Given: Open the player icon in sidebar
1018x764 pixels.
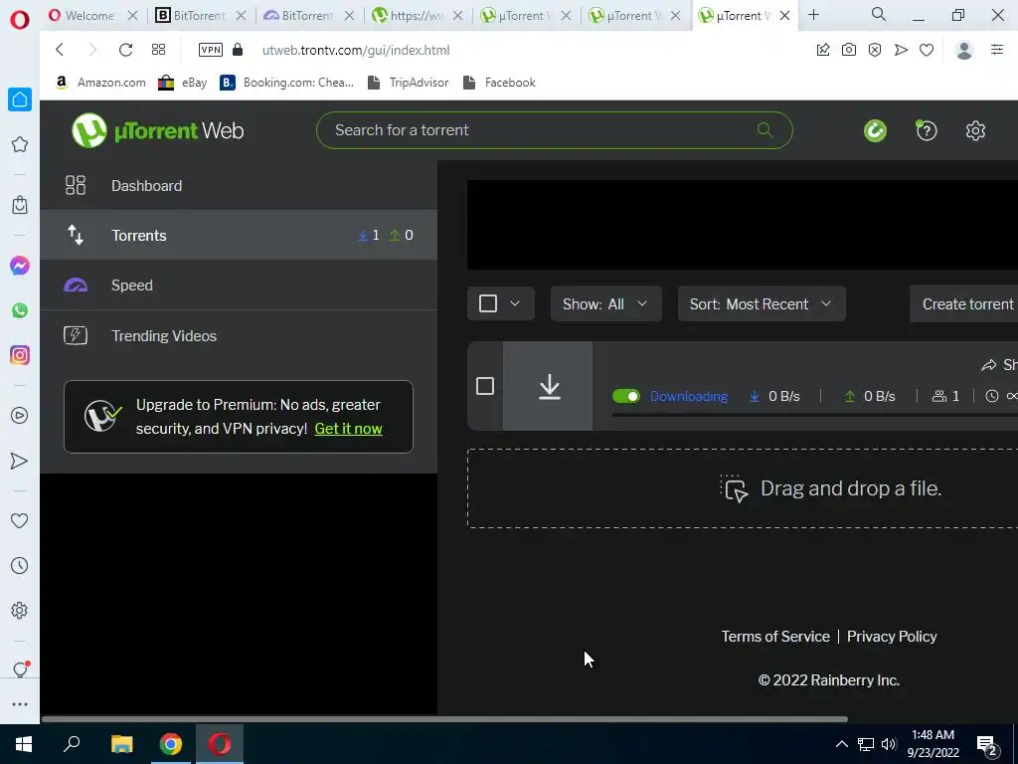Looking at the screenshot, I should [20, 415].
